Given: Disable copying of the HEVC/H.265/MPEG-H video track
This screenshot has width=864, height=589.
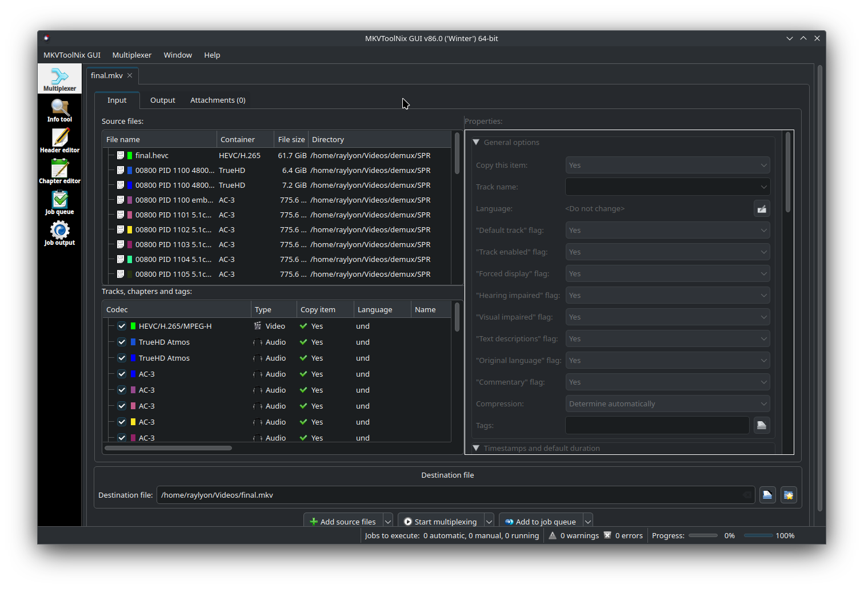Looking at the screenshot, I should pyautogui.click(x=122, y=326).
